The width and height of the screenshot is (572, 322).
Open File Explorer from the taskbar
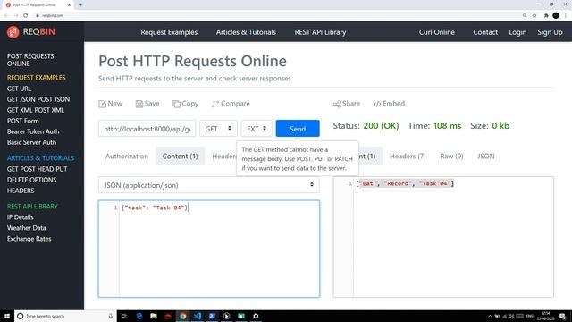tap(154, 316)
